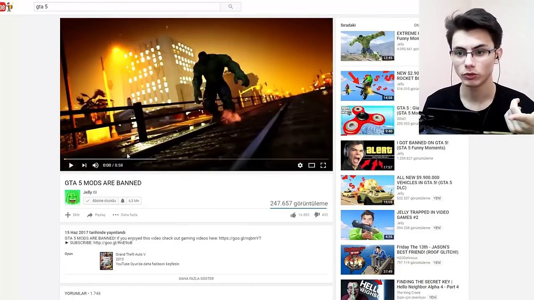The width and height of the screenshot is (534, 300).
Task: Play the GTA 5 MODS ARE BANNED video
Action: pyautogui.click(x=71, y=165)
